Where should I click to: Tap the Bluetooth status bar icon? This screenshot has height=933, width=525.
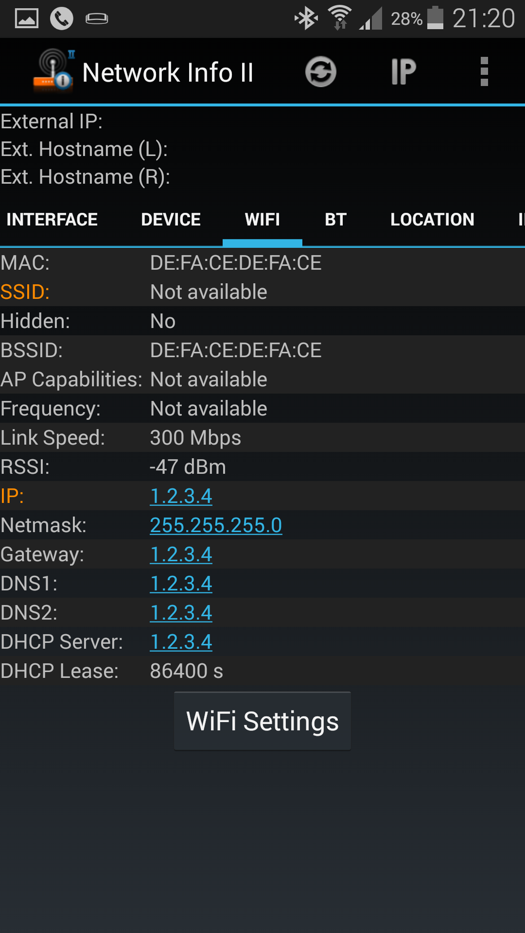coord(306,18)
